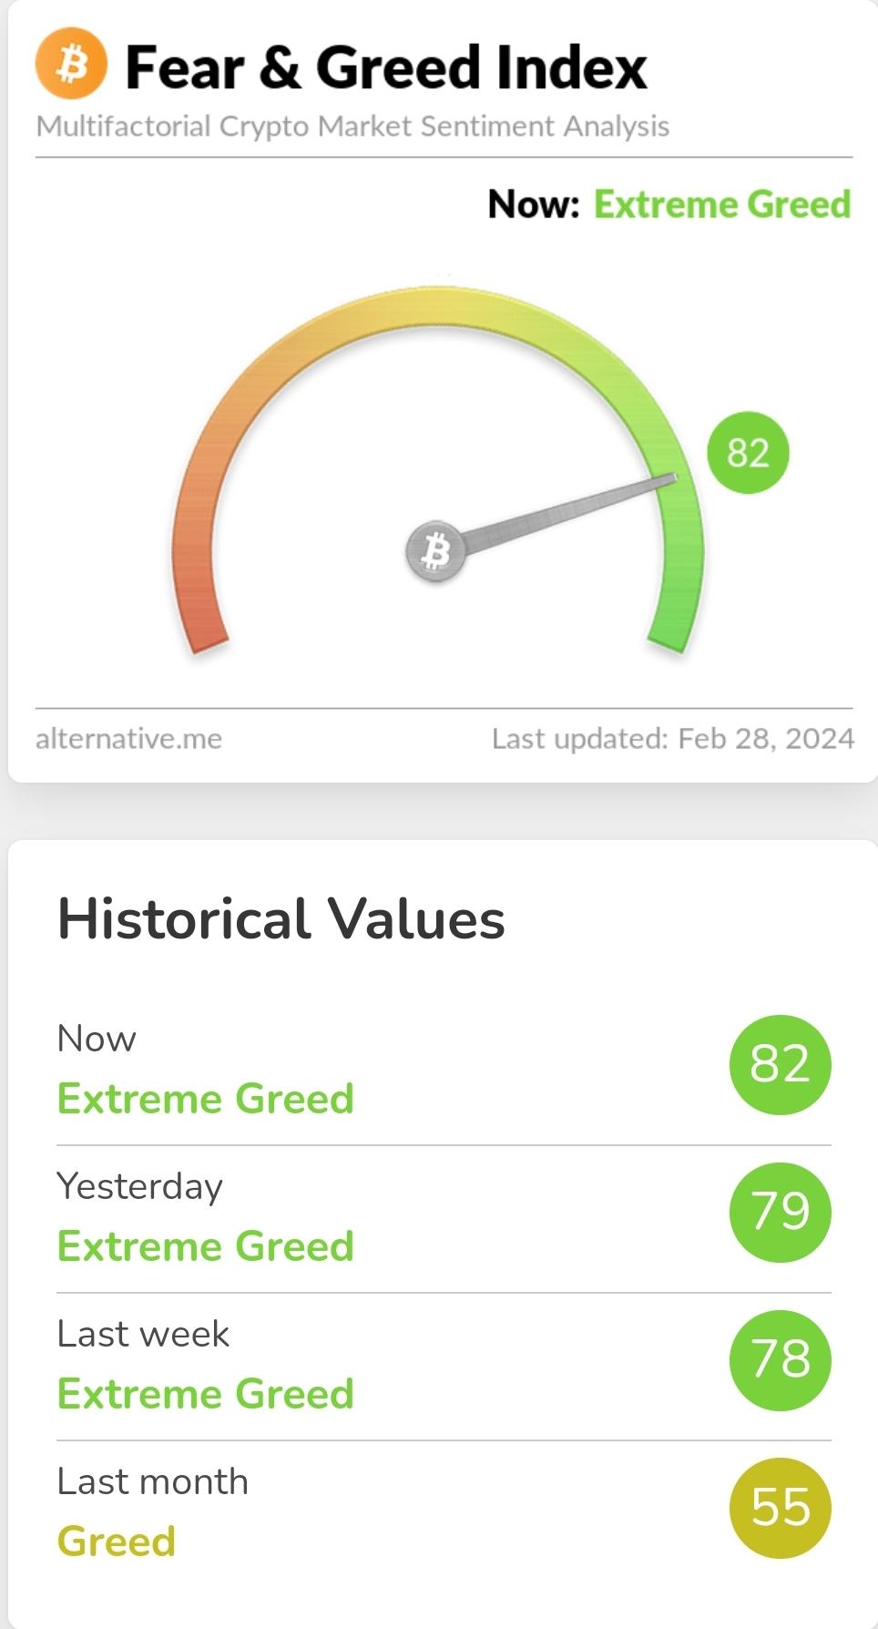Image resolution: width=878 pixels, height=1629 pixels.
Task: Click the Last week label
Action: click(143, 1334)
